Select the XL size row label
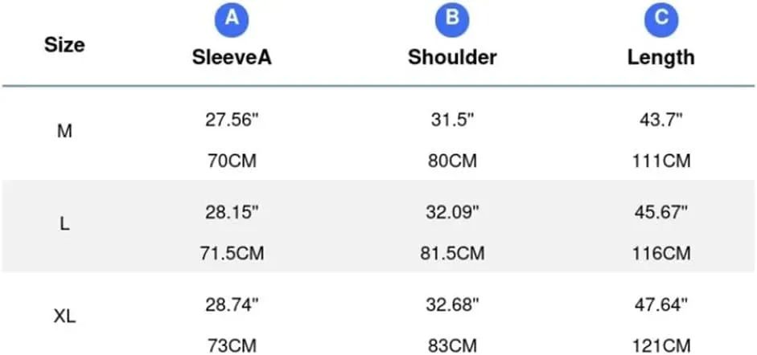This screenshot has width=757, height=355. point(64,317)
